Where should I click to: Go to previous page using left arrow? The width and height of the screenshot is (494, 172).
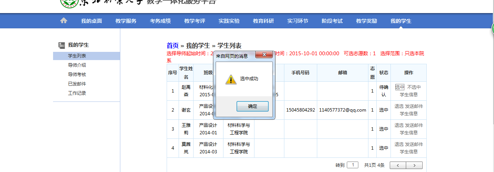(x=398, y=165)
